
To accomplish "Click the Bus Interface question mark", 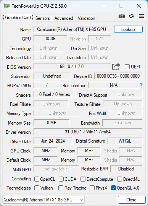I will click(141, 85).
